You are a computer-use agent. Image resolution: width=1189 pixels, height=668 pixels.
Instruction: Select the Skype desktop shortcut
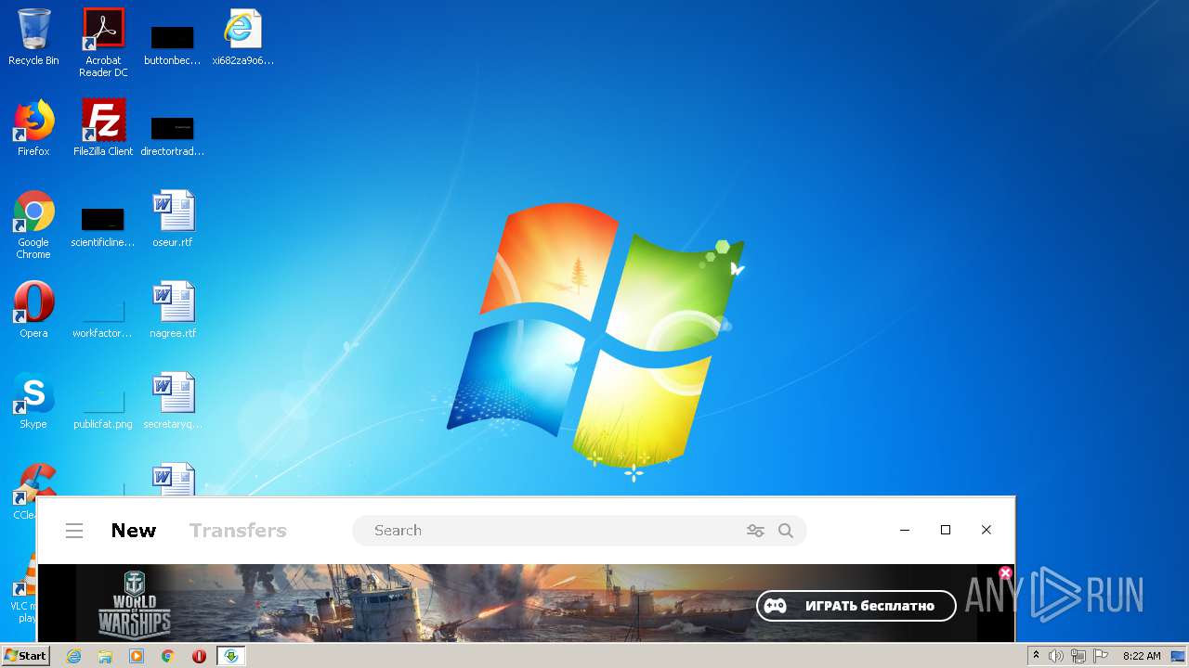point(33,401)
